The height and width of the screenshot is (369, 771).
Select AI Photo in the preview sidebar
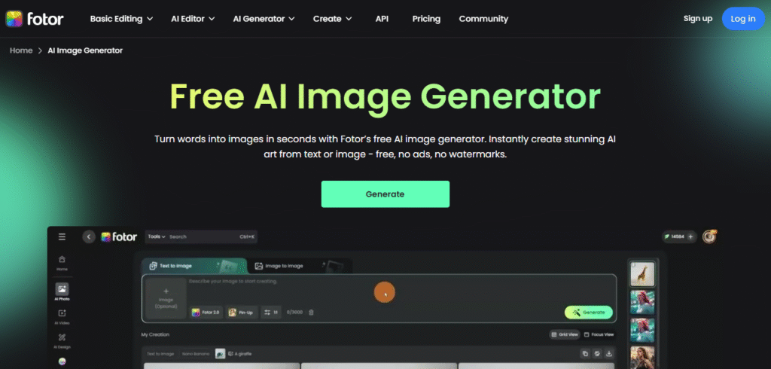point(62,291)
